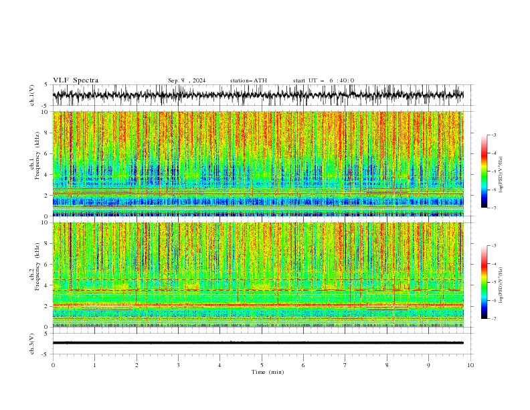The width and height of the screenshot is (530, 410).
Task: Click the ch.2 spectrogram plot
Action: tap(258, 275)
